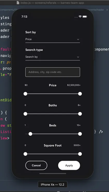Screen dimensions: 109x192
Task: Click the 10+ beds label
Action: tap(79, 125)
